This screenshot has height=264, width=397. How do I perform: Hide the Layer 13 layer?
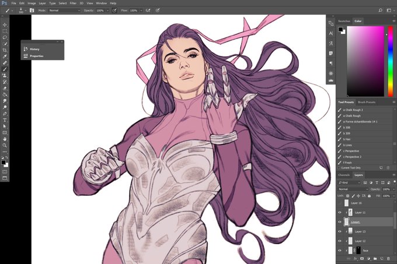click(340, 231)
